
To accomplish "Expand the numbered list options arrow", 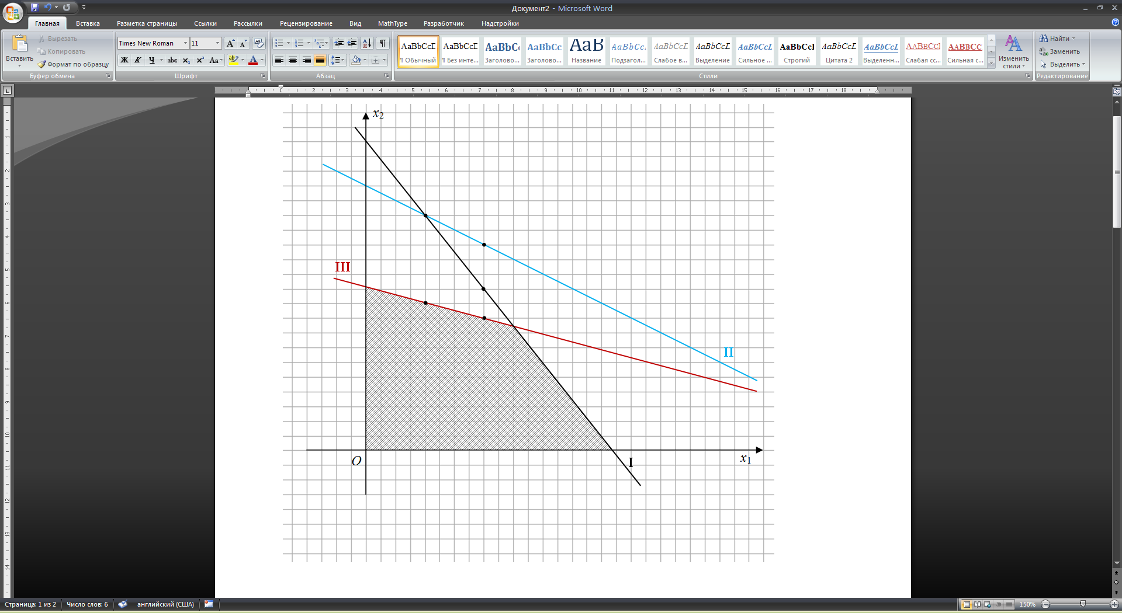I will point(309,43).
